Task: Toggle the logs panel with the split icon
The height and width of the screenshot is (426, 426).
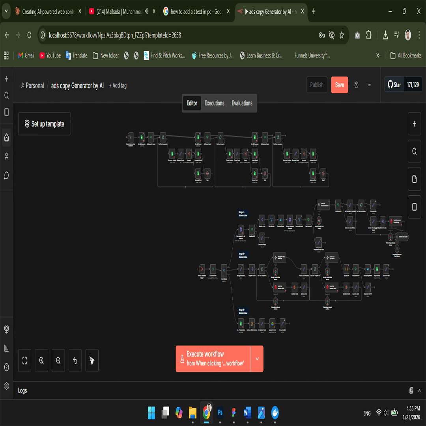Action: coord(414,207)
